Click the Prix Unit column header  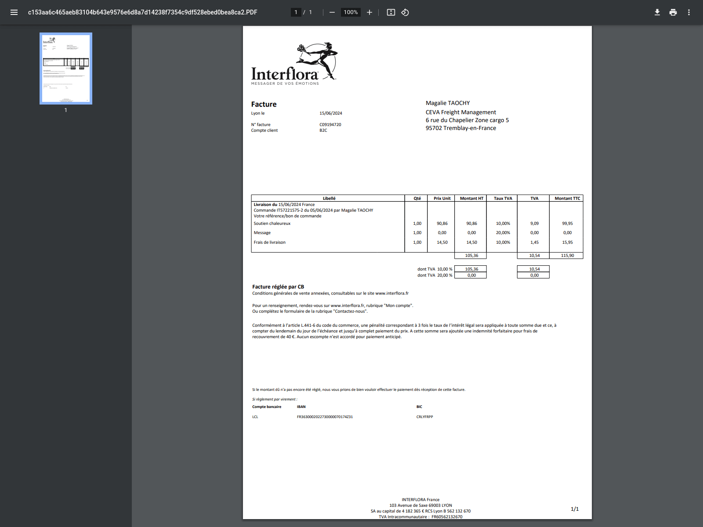(x=442, y=199)
